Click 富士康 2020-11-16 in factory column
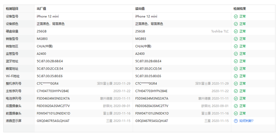The width and height of the screenshot is (276, 133). coord(117,113)
